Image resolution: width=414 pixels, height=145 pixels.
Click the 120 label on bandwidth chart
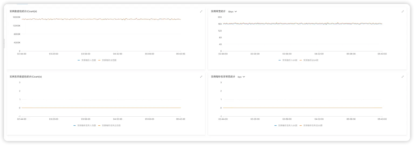(x=220, y=31)
